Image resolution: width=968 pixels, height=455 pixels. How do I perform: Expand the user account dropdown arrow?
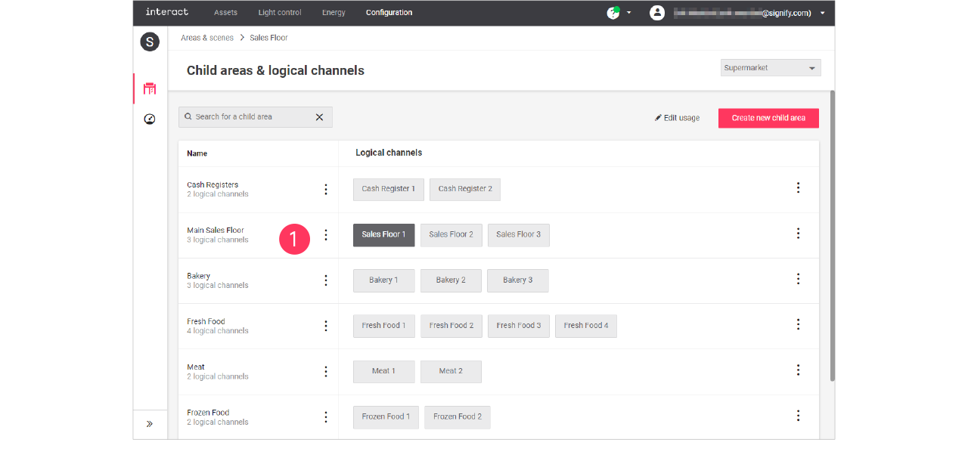823,13
